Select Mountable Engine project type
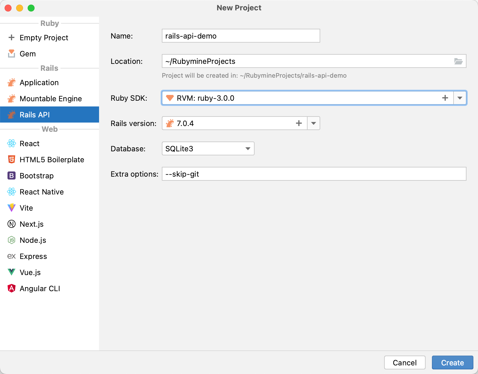Viewport: 478px width, 374px height. tap(50, 98)
